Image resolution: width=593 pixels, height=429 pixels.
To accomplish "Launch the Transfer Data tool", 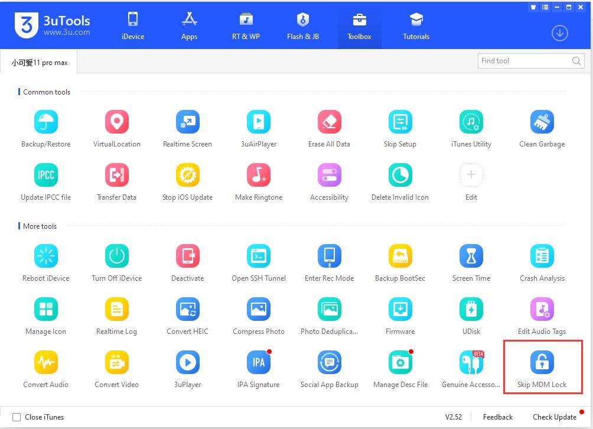I will [x=116, y=182].
